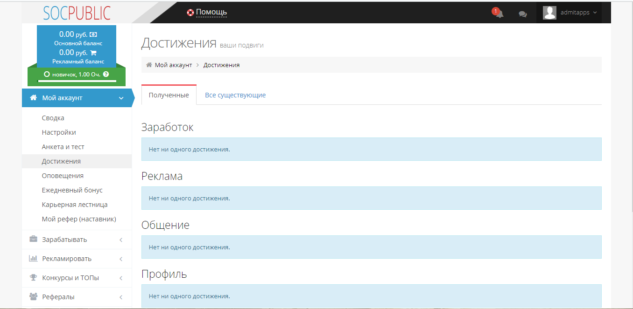
Task: Click the SOCPUBLIC logo
Action: pyautogui.click(x=77, y=13)
